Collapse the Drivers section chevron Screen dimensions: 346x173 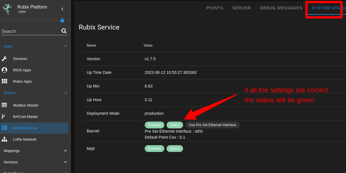(65, 93)
